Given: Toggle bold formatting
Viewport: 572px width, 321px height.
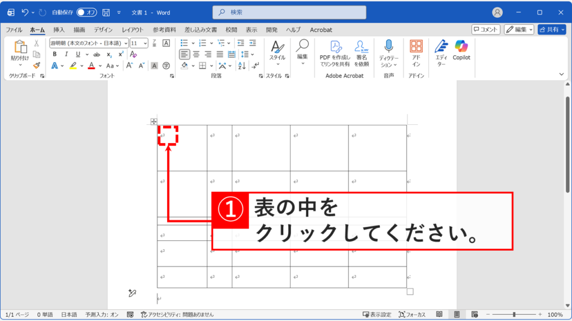Looking at the screenshot, I should 55,54.
